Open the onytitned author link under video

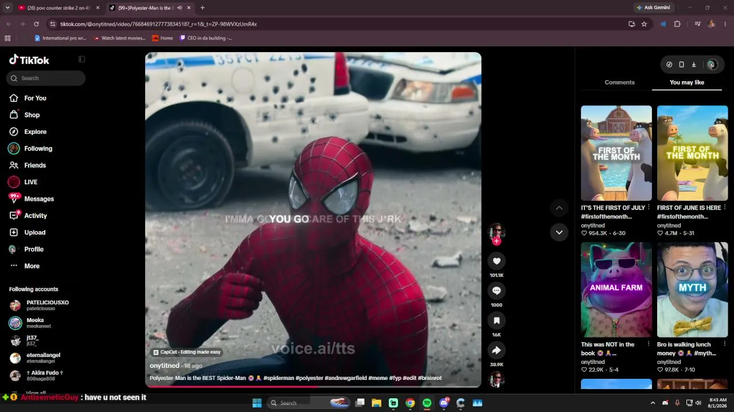click(x=165, y=366)
